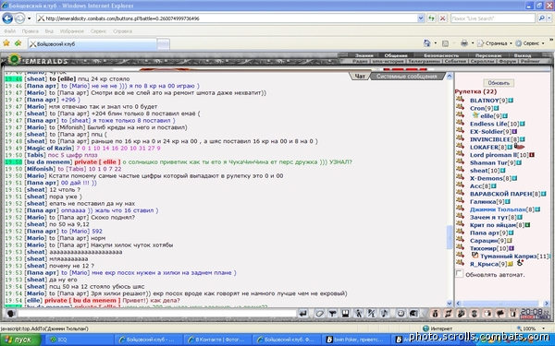Click into the chat message input field
The width and height of the screenshot is (555, 346).
(157, 314)
